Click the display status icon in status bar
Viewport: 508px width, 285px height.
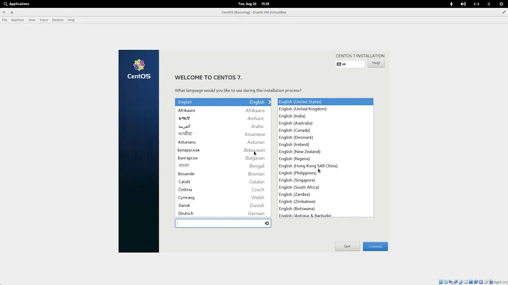pos(471,282)
